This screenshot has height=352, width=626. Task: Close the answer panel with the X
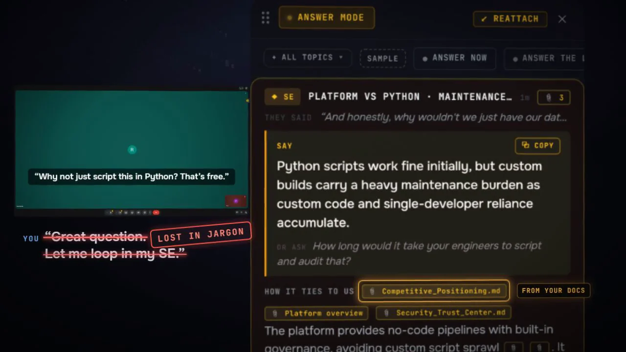[x=562, y=19]
